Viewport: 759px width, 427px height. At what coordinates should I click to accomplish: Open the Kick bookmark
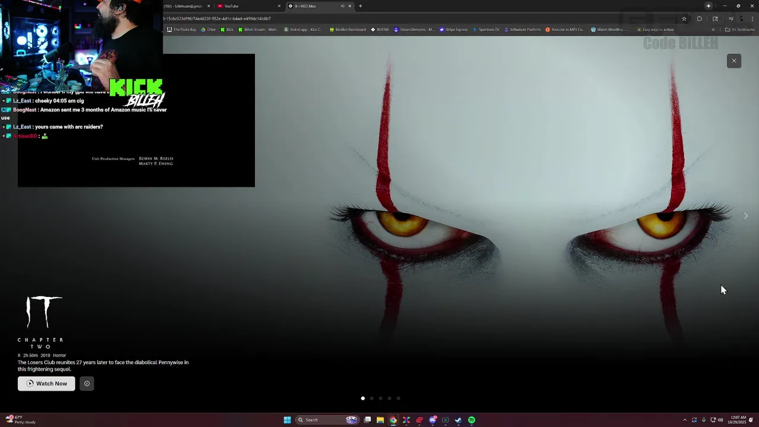227,30
